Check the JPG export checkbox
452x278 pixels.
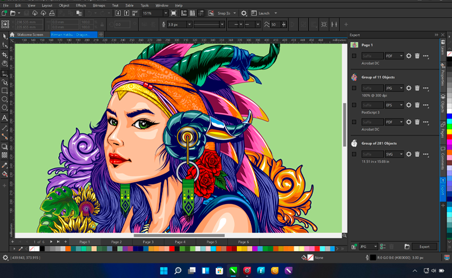coord(354,88)
